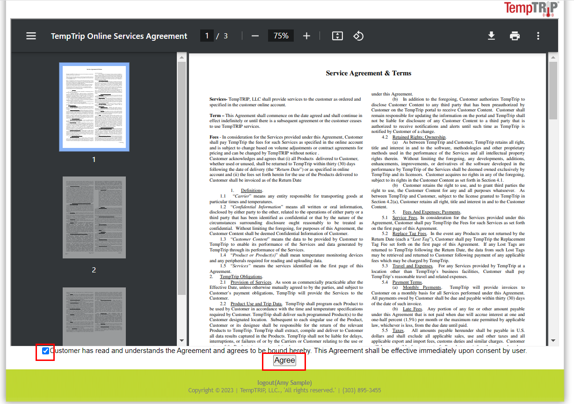Click the logout(Amy Sample) link

coord(284,382)
